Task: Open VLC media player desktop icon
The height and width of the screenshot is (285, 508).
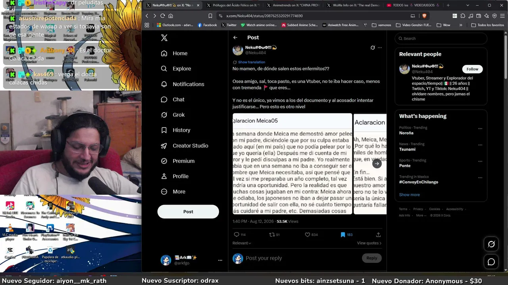Action: click(x=10, y=232)
